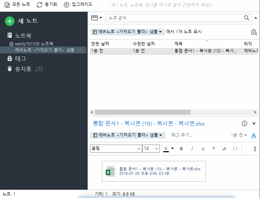Click the green New Note plus icon
The width and height of the screenshot is (260, 198).
pos(10,21)
